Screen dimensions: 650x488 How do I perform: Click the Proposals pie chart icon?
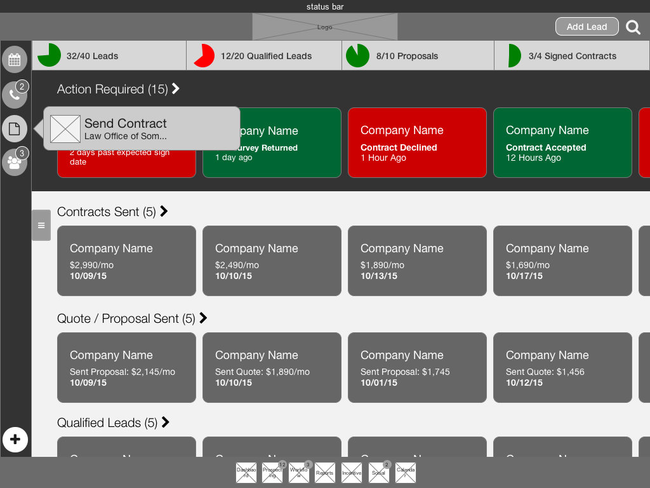tap(357, 56)
